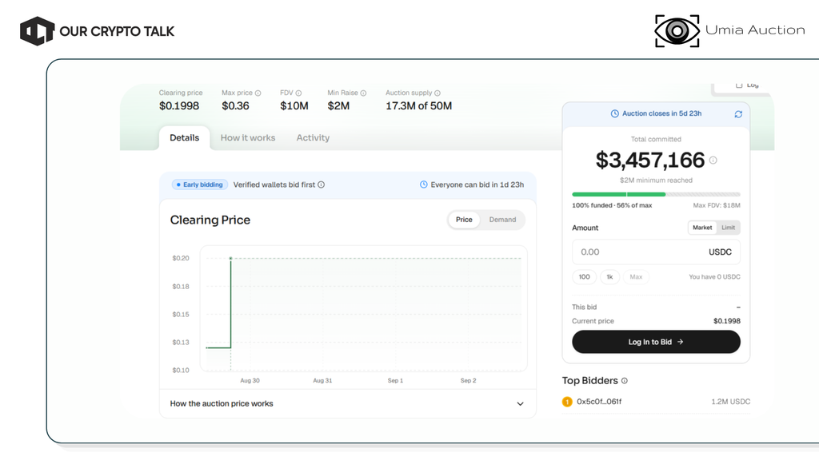Click the $2M min raise value
This screenshot has width=819, height=460.
pyautogui.click(x=338, y=106)
